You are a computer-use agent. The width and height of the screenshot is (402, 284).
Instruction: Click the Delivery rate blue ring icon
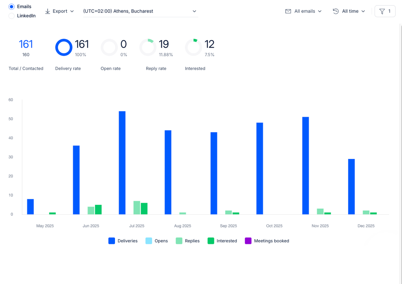tap(64, 47)
